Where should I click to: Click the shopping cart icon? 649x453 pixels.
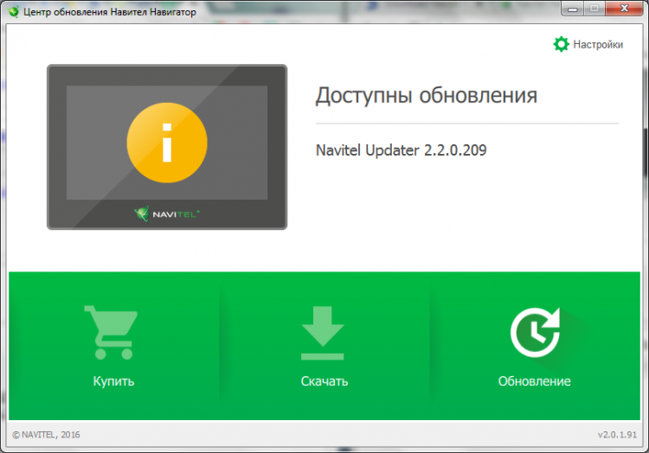click(112, 332)
